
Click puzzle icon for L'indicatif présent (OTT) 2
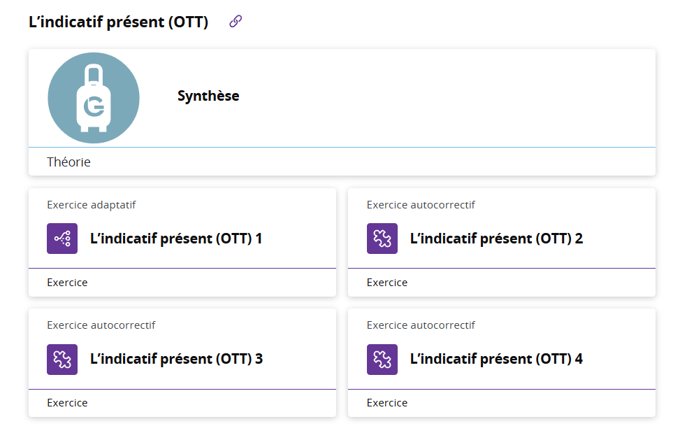[382, 239]
